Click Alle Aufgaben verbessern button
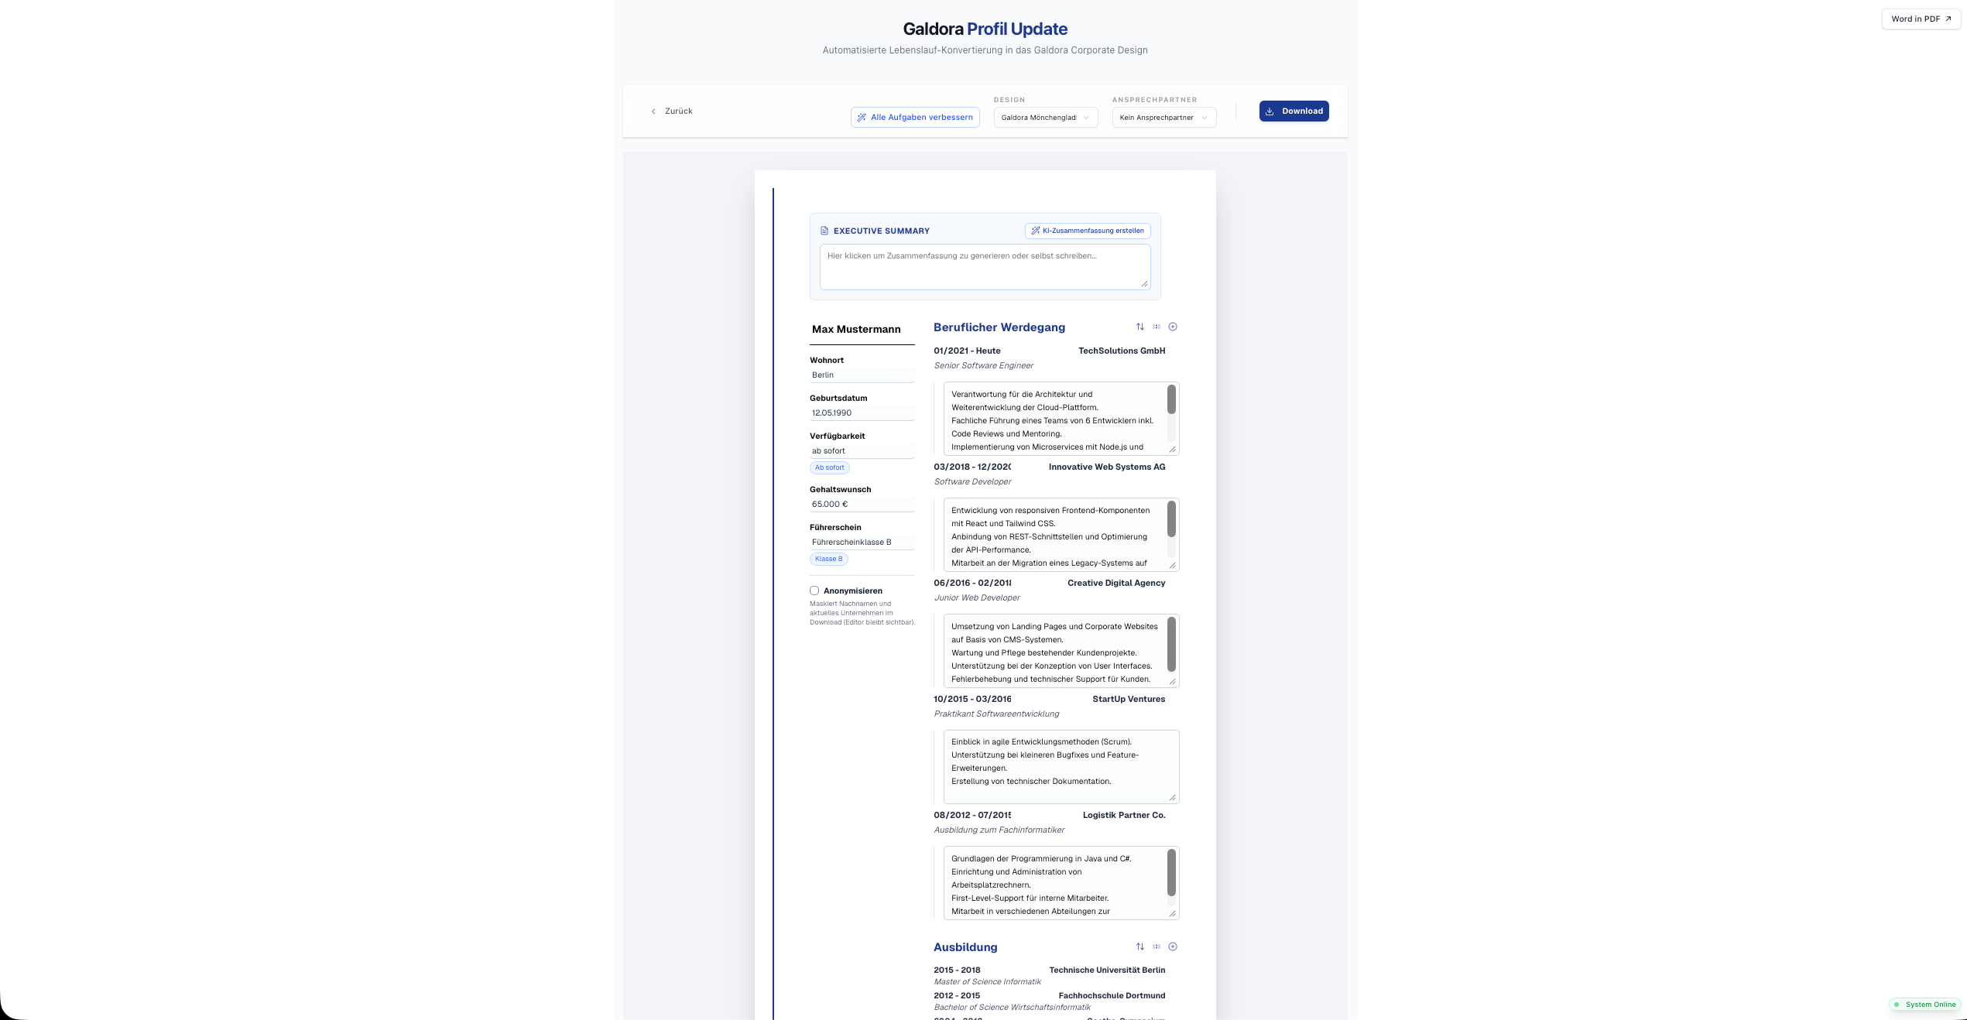This screenshot has width=1967, height=1020. [x=915, y=118]
